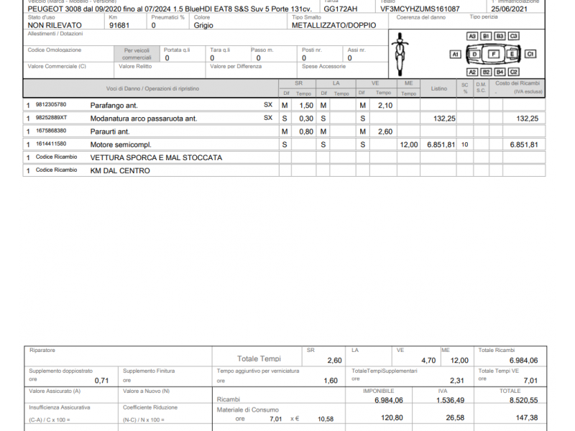Click the Coerenza del danno label
The width and height of the screenshot is (575, 431).
[421, 17]
